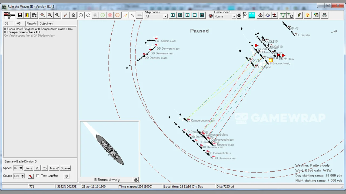Click the stopwatch icon in the toolbar

(x=260, y=15)
